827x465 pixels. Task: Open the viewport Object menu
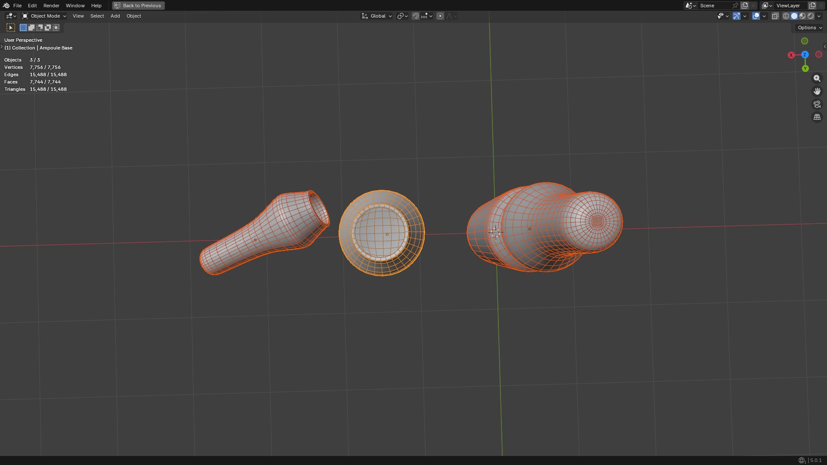134,16
